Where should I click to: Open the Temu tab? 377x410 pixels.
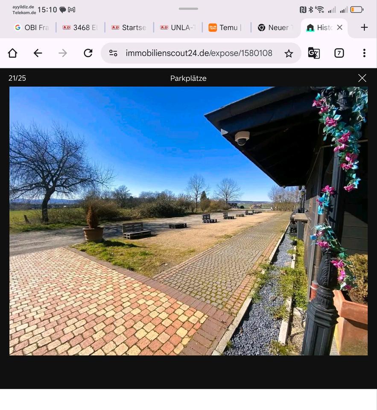click(x=225, y=27)
